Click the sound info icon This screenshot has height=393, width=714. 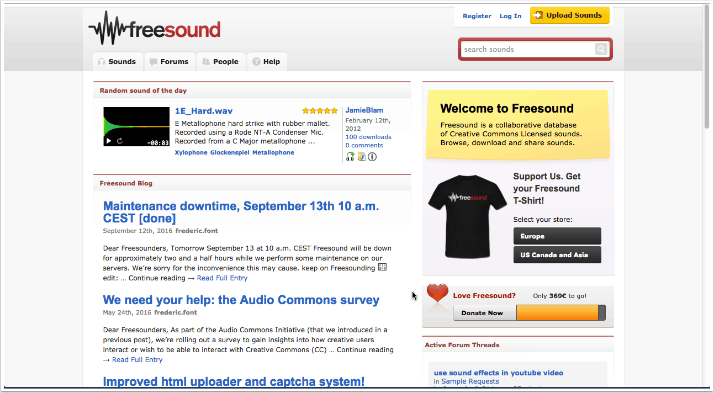pos(373,157)
